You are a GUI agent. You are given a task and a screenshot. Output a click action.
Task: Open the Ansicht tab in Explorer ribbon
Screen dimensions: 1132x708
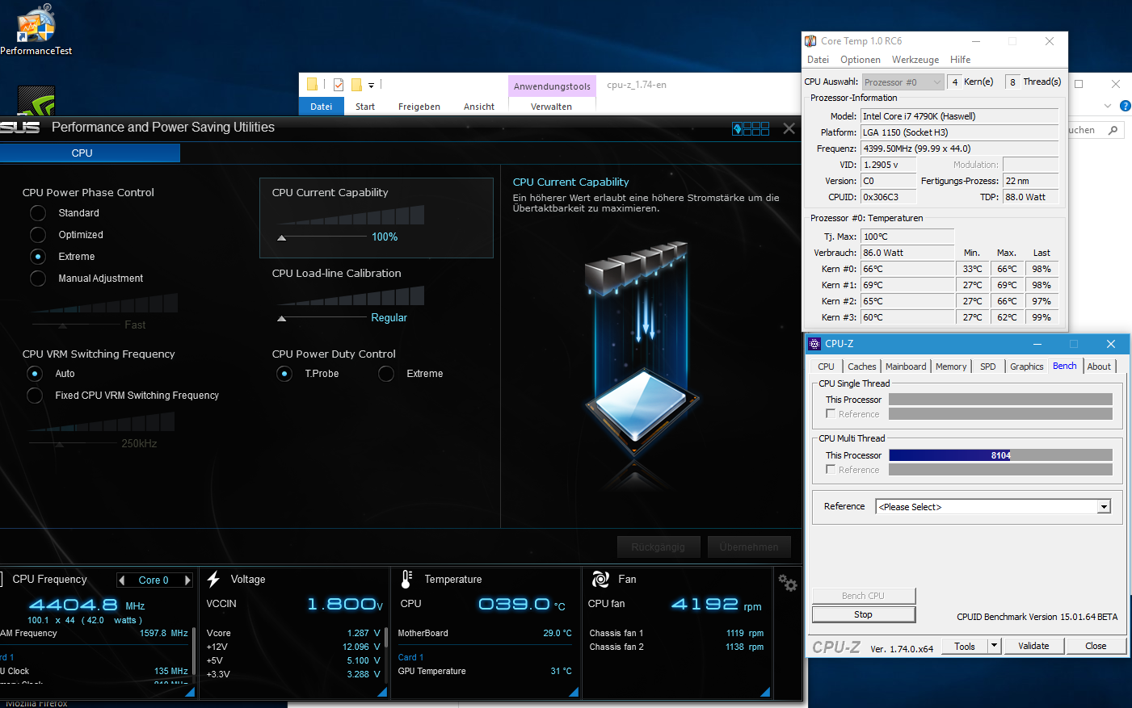pos(479,107)
